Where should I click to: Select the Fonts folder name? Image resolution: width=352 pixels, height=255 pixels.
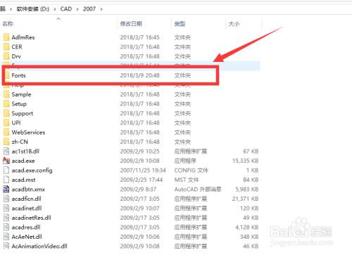pyautogui.click(x=18, y=75)
